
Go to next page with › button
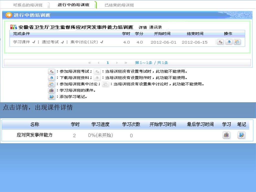116,63
